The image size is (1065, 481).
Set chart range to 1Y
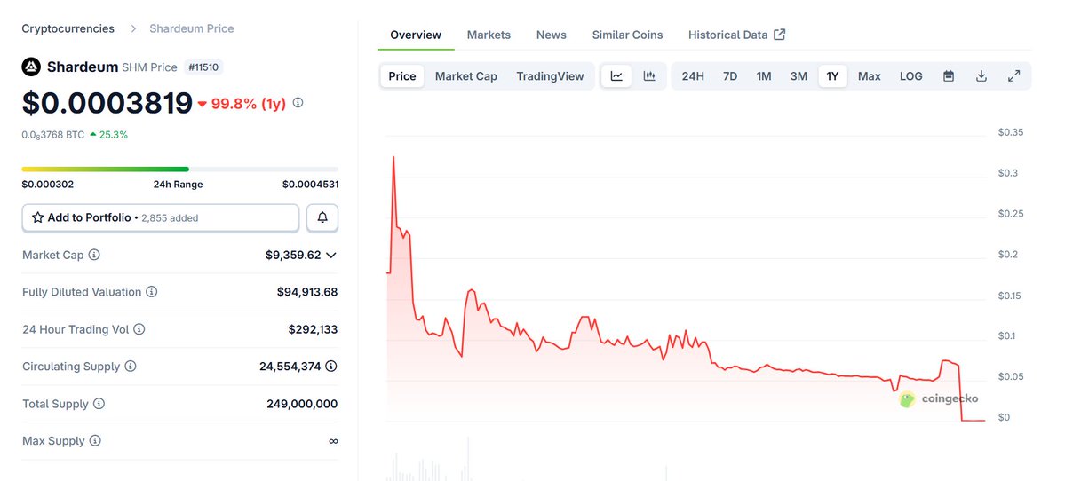(832, 76)
